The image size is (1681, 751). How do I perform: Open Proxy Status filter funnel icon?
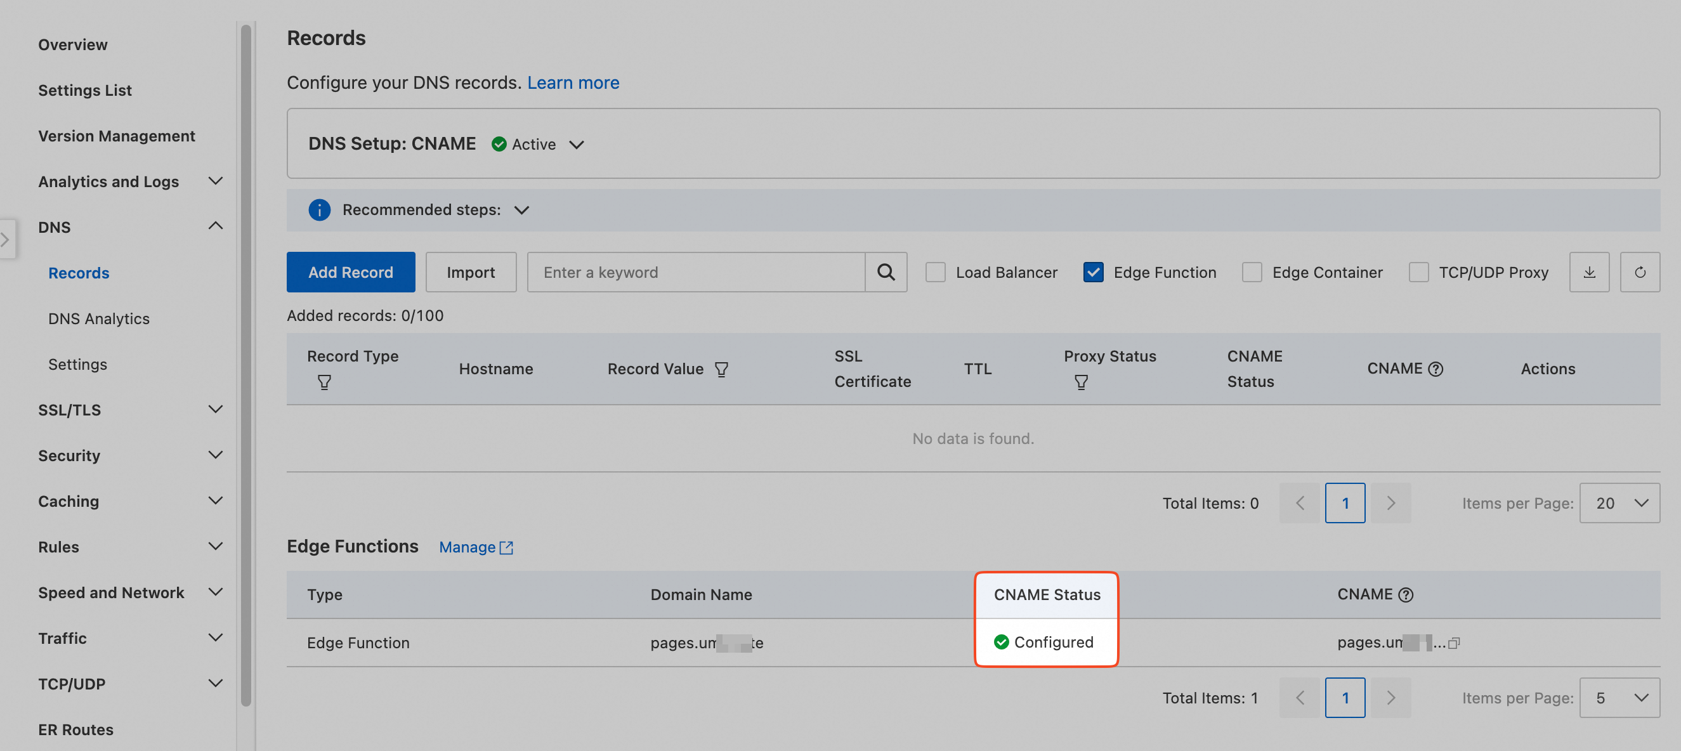1081,382
